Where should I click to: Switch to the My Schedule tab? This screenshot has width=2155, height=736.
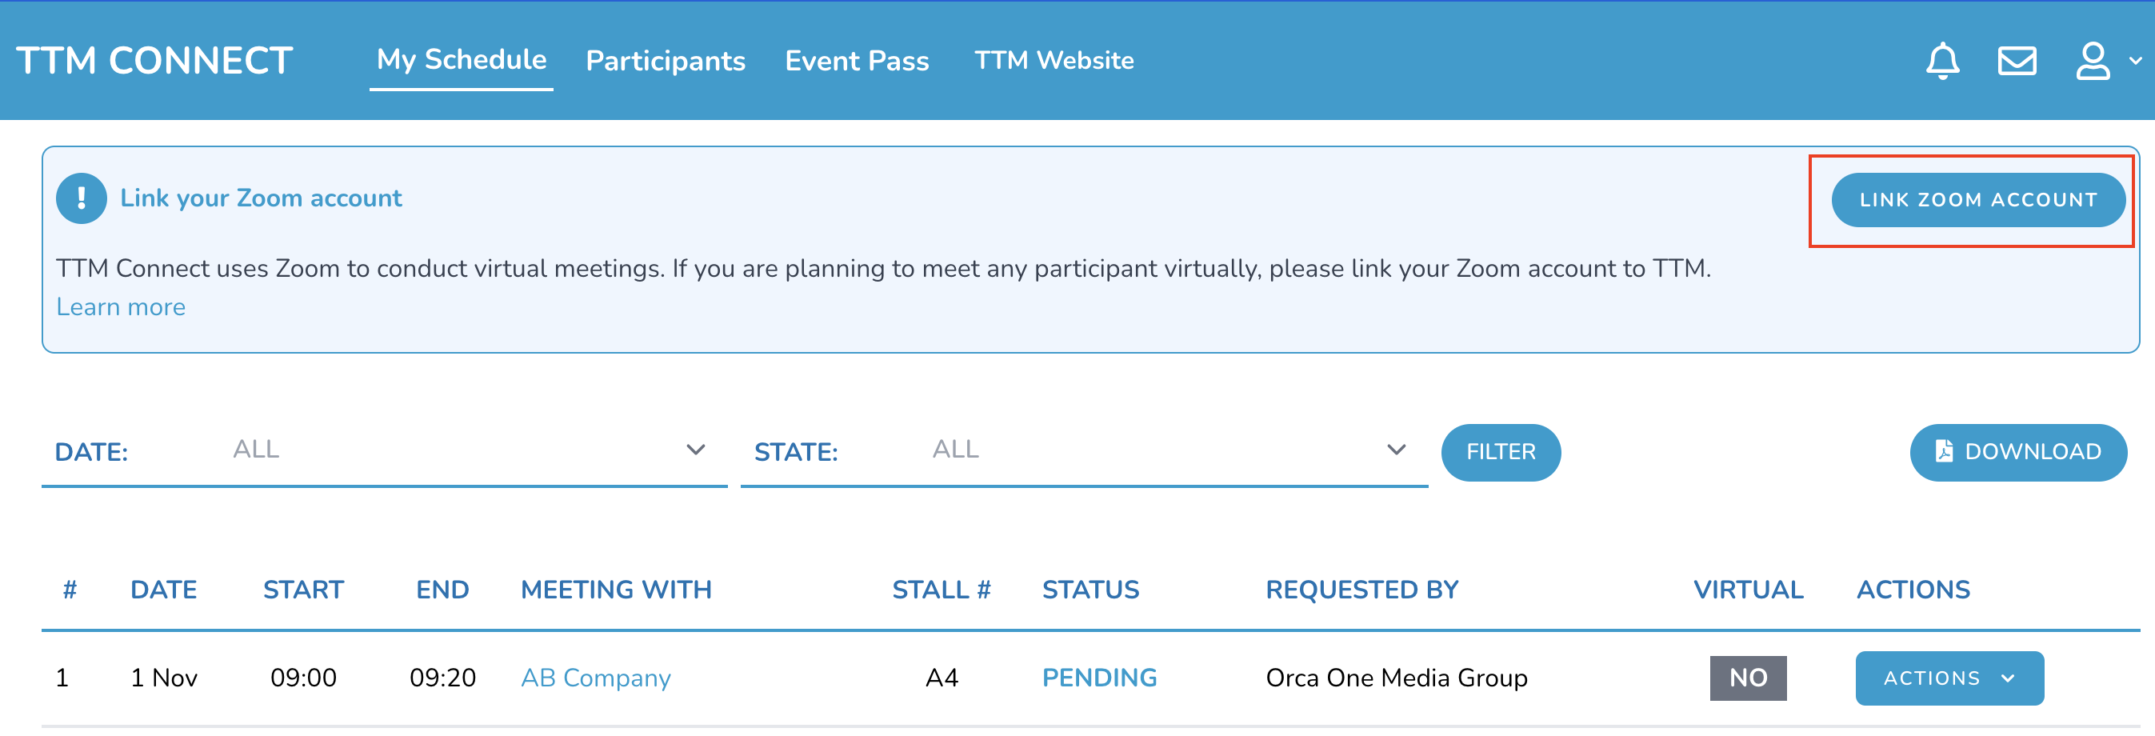point(461,60)
